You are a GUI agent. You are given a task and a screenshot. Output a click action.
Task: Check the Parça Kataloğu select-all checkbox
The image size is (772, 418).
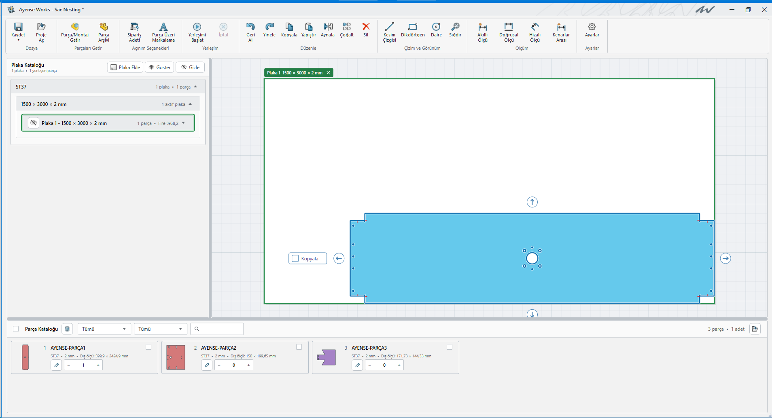(x=16, y=329)
